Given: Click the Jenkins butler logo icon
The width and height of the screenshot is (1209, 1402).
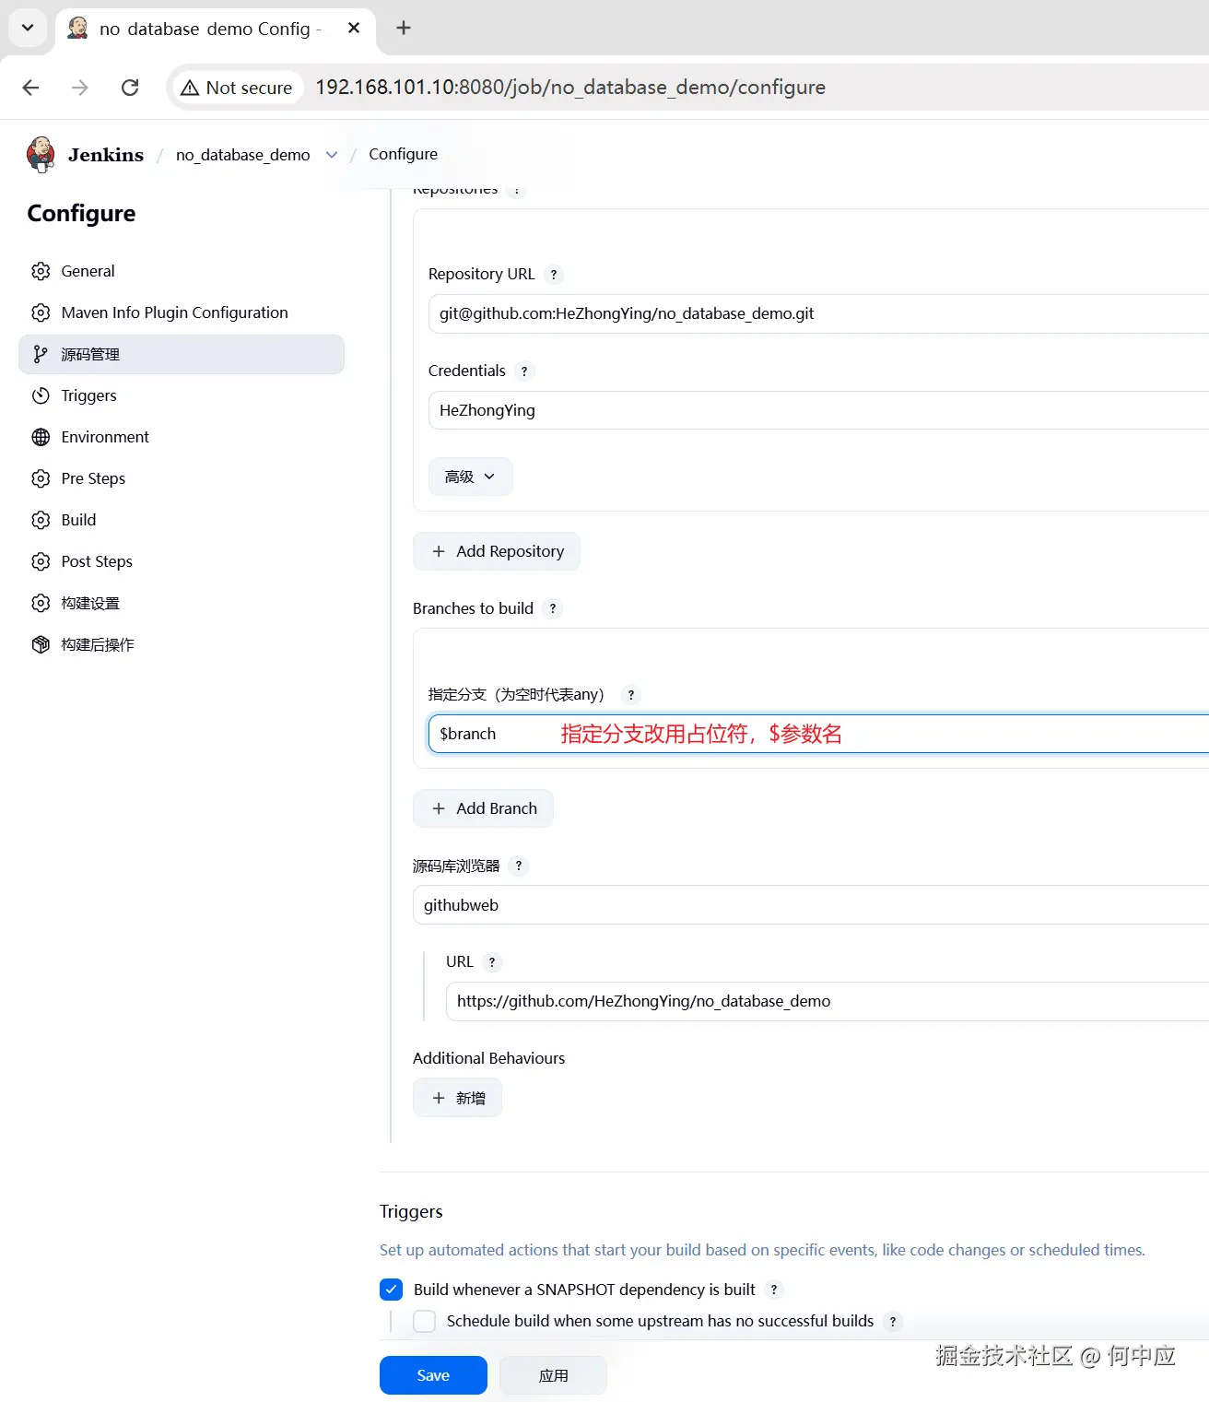Looking at the screenshot, I should point(41,155).
